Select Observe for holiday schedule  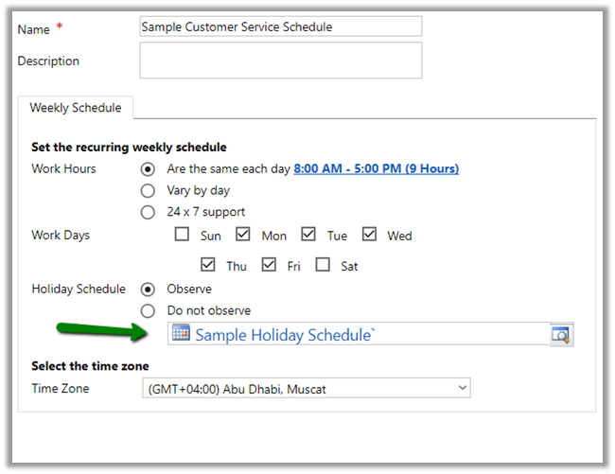coord(148,289)
